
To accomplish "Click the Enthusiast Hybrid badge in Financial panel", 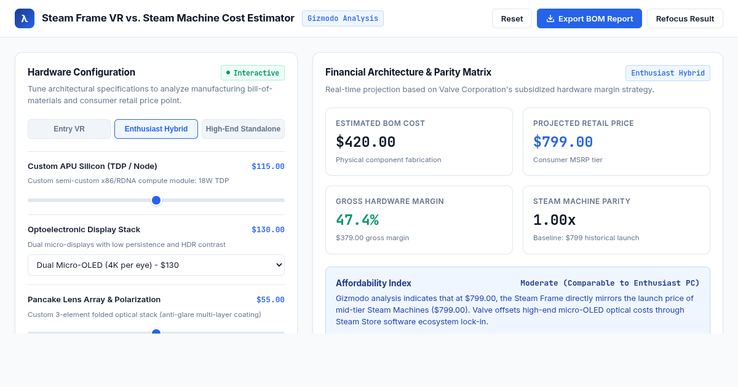I will coord(668,73).
